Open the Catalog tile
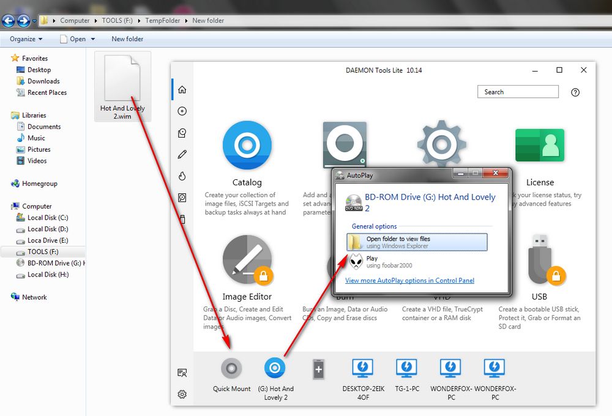 coord(247,144)
